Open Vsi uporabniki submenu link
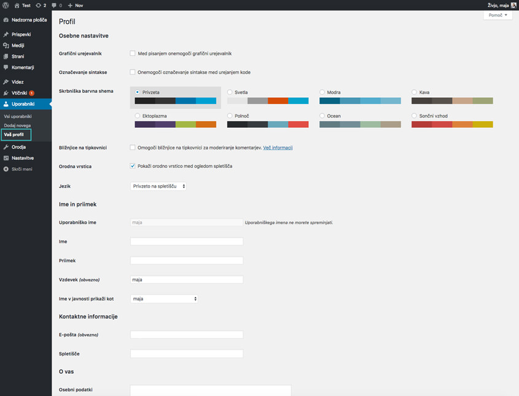The width and height of the screenshot is (519, 396). point(18,116)
